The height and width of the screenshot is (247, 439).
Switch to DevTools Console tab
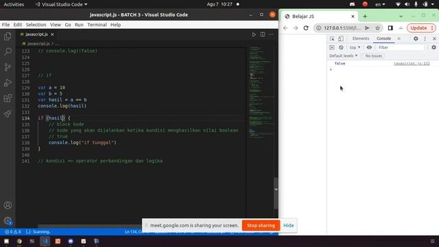[383, 38]
